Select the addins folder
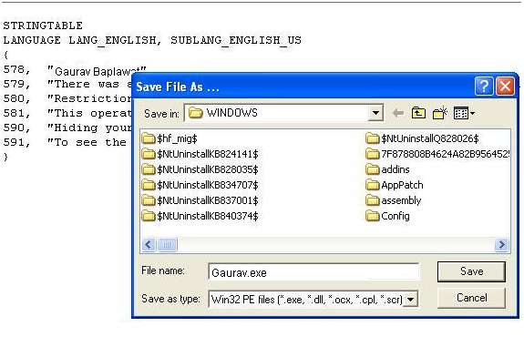The image size is (524, 347). point(387,169)
